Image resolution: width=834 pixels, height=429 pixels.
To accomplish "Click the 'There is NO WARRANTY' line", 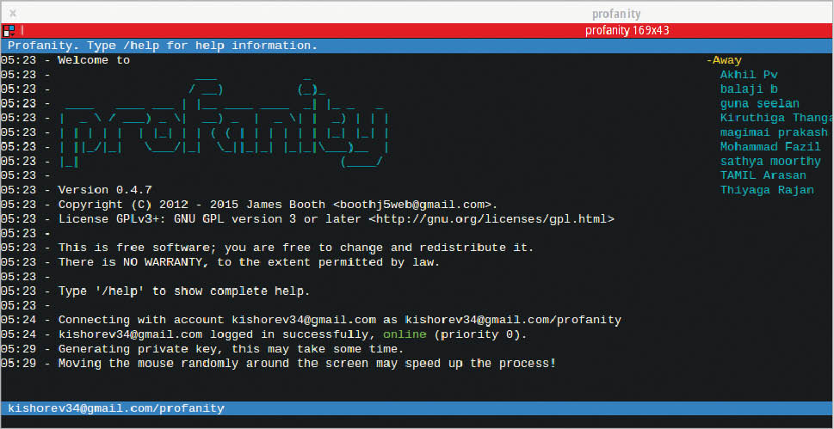I will point(249,262).
